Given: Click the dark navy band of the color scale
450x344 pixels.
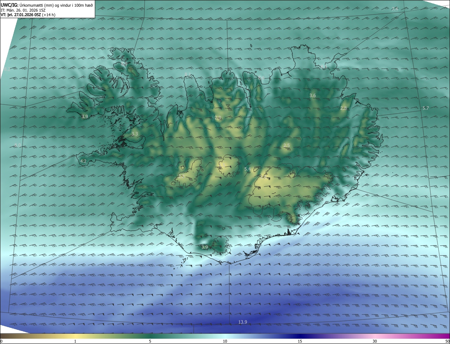Looking at the screenshot, I should click(x=300, y=336).
